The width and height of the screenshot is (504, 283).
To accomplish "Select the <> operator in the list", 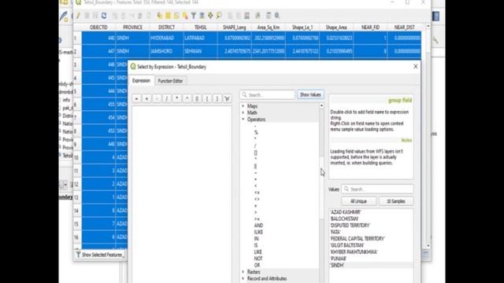I will pos(257,199).
